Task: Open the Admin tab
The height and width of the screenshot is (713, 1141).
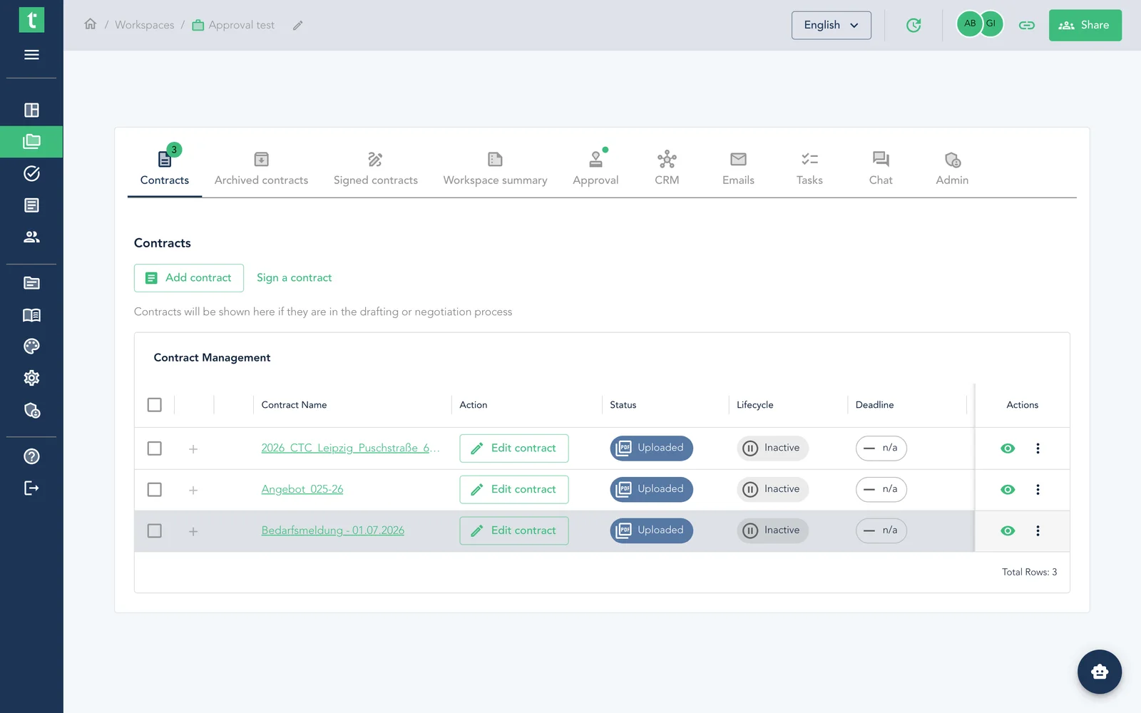Action: click(x=952, y=168)
